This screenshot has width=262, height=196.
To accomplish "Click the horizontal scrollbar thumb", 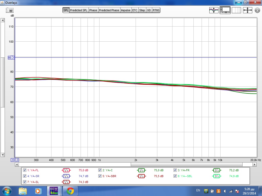I will pyautogui.click(x=187, y=165).
